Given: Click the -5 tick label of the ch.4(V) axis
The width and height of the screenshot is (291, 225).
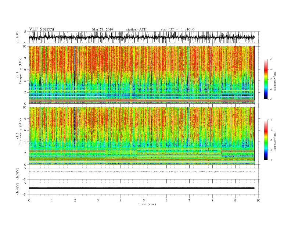Looking at the screenshot, I should coord(25,194).
